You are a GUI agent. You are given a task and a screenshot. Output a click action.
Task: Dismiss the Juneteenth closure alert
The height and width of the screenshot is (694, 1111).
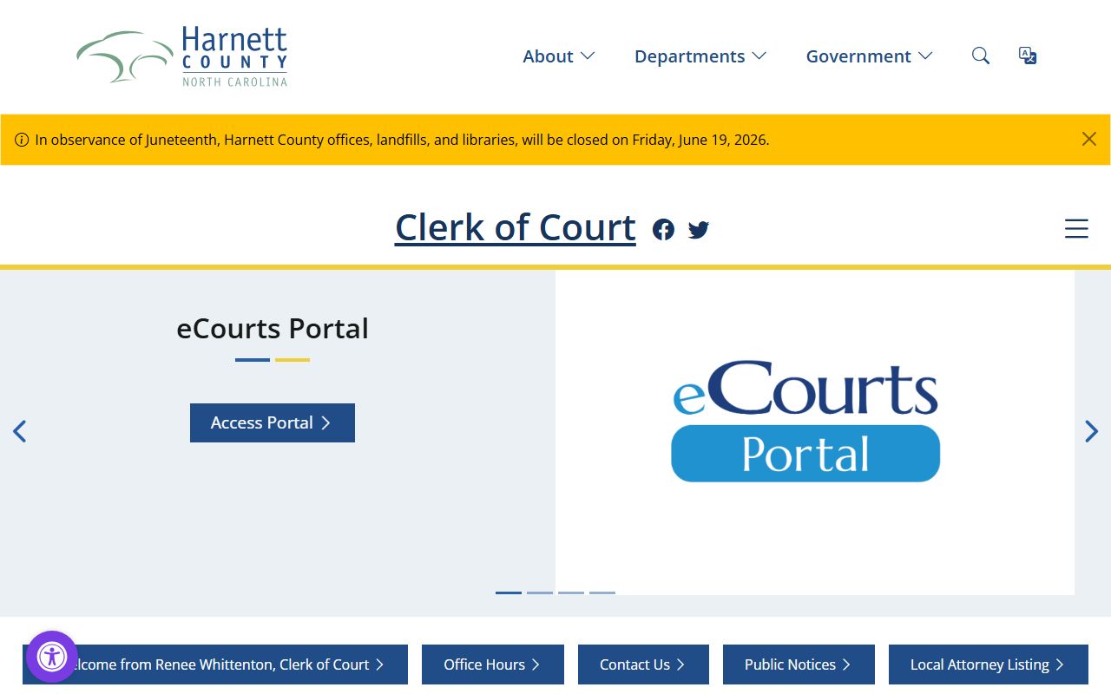tap(1089, 139)
